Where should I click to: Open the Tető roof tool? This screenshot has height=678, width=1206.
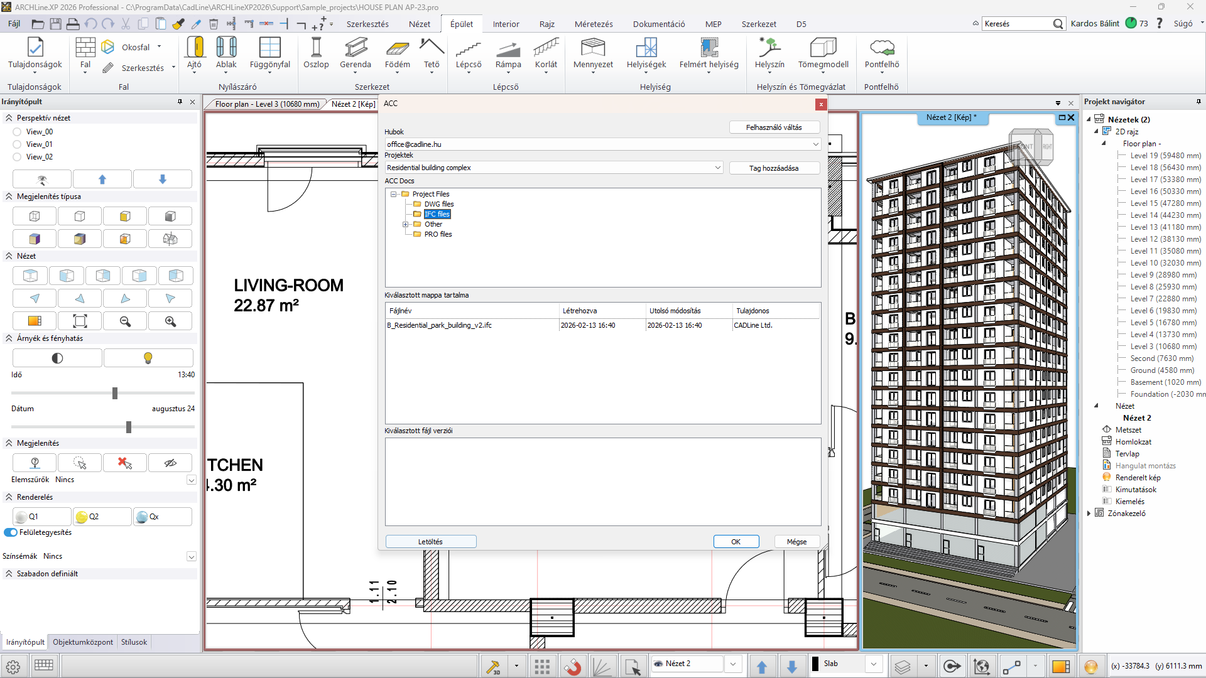432,48
